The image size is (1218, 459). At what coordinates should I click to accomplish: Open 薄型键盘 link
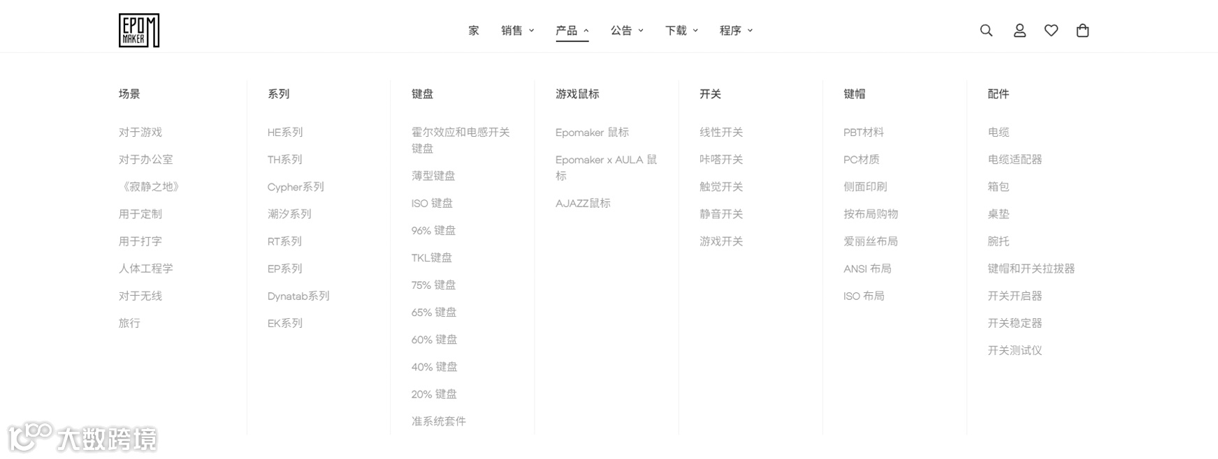pyautogui.click(x=433, y=176)
